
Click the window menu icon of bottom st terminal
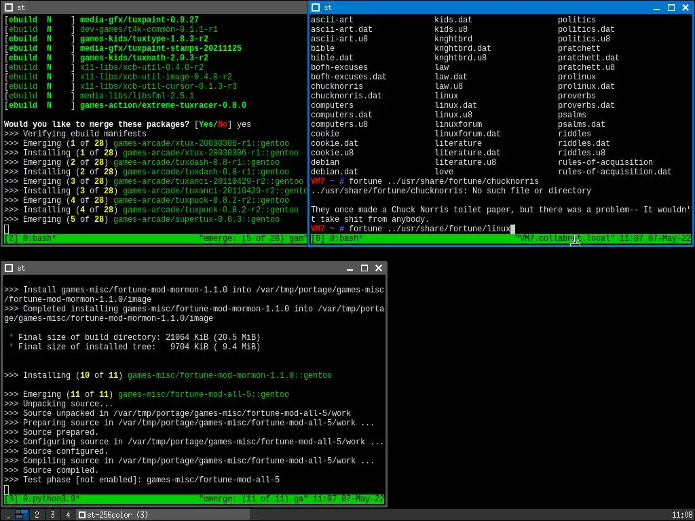point(9,268)
